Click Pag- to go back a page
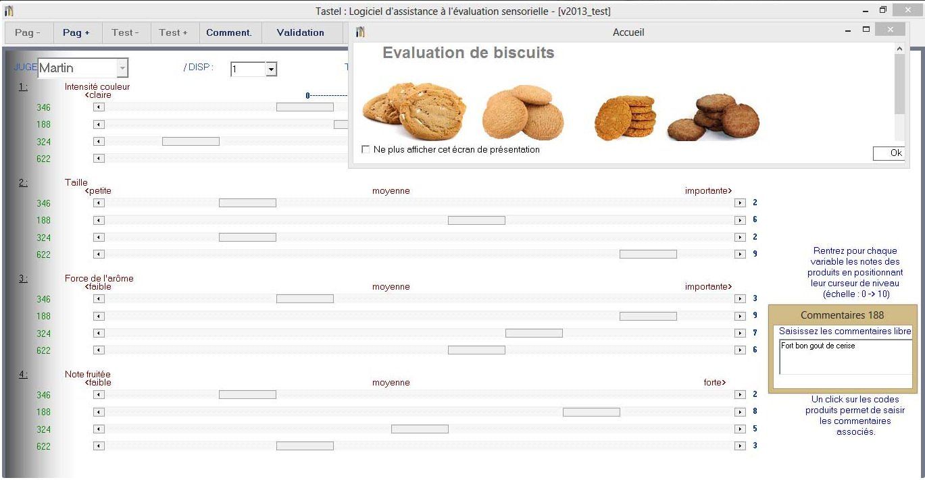Image resolution: width=925 pixels, height=480 pixels. [x=27, y=32]
